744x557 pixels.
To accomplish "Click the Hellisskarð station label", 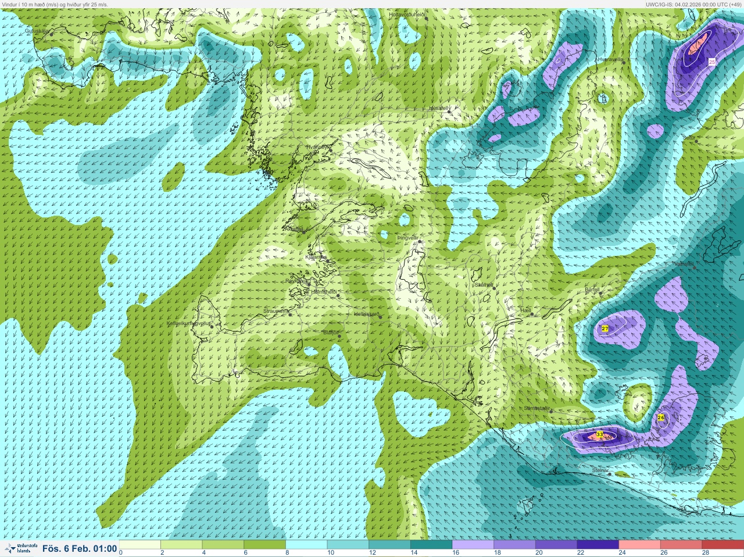I will pyautogui.click(x=367, y=314).
